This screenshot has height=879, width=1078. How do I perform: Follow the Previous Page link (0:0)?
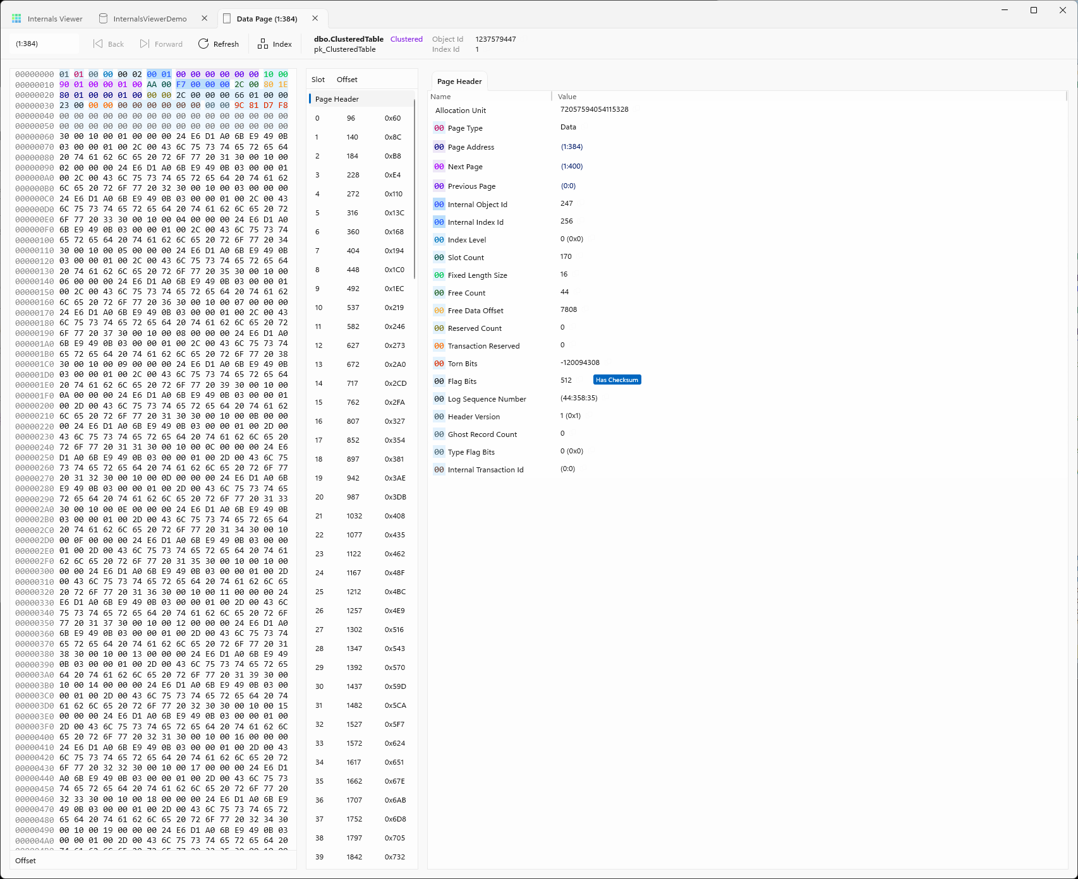(x=568, y=186)
